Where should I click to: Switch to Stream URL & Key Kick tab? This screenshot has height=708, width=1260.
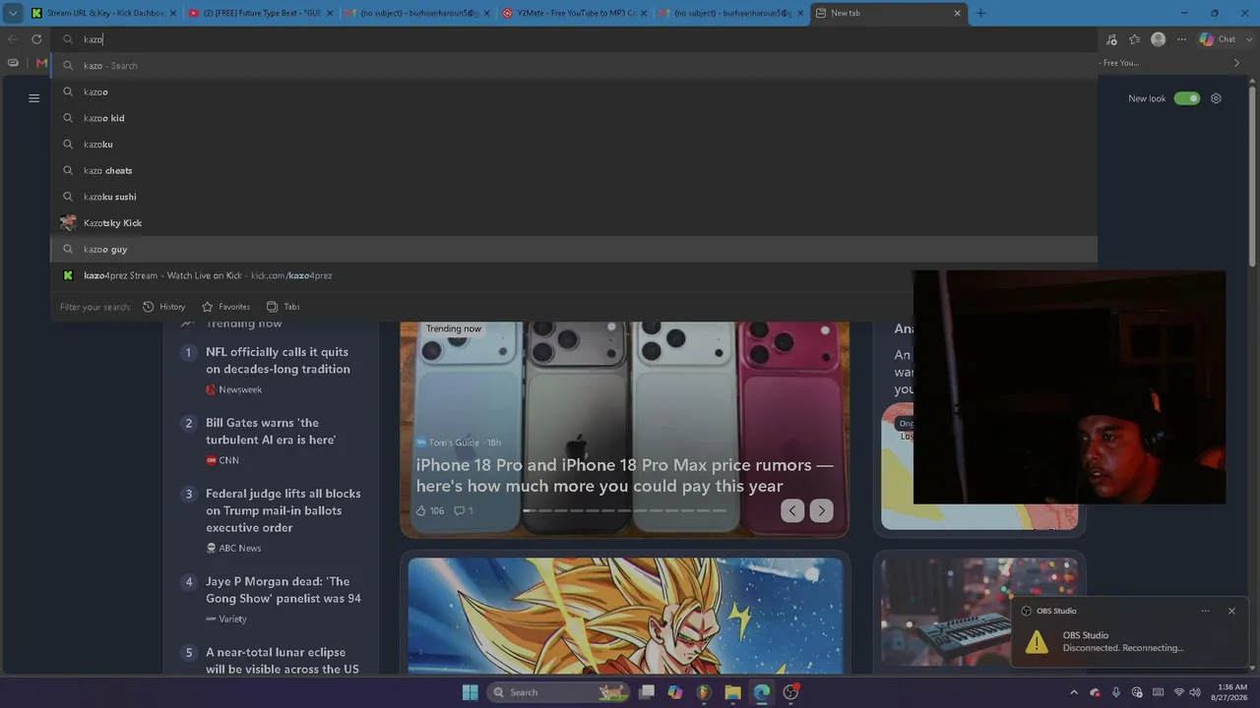(x=103, y=13)
